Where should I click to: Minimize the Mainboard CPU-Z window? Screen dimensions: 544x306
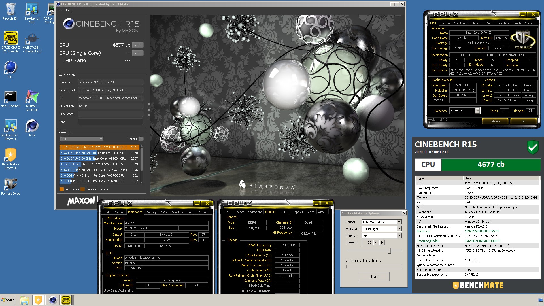pos(197,203)
